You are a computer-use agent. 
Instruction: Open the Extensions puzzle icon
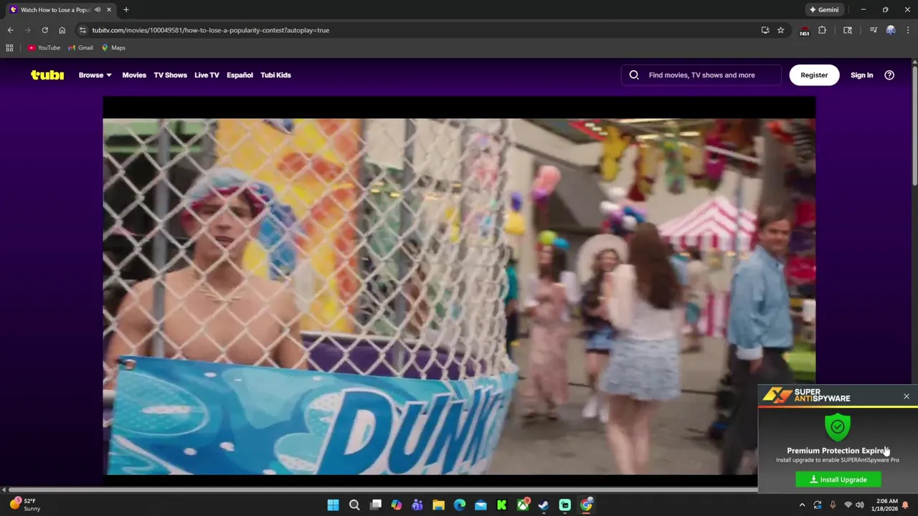pyautogui.click(x=823, y=30)
